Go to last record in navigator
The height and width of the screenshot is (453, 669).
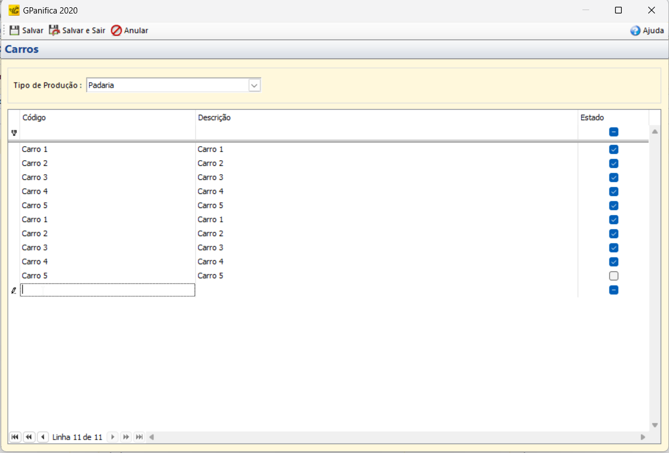click(x=139, y=437)
